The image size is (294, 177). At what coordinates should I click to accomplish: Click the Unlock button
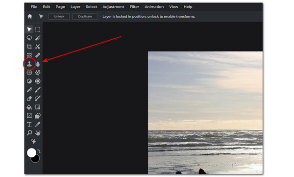tap(59, 16)
